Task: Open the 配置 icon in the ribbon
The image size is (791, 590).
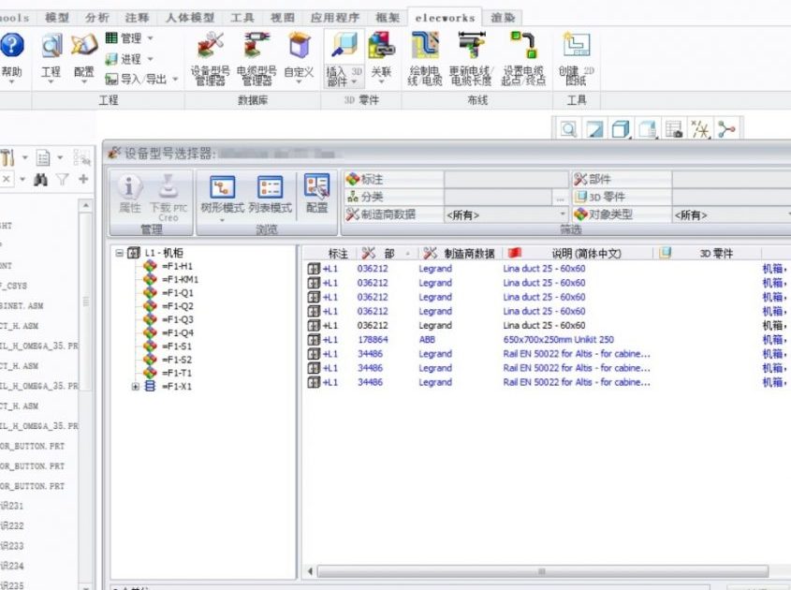Action: (x=83, y=56)
